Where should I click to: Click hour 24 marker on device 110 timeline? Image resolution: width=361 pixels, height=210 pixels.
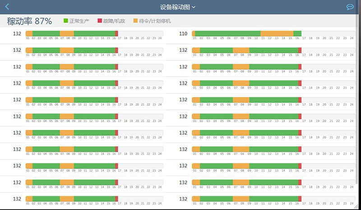click(351, 38)
